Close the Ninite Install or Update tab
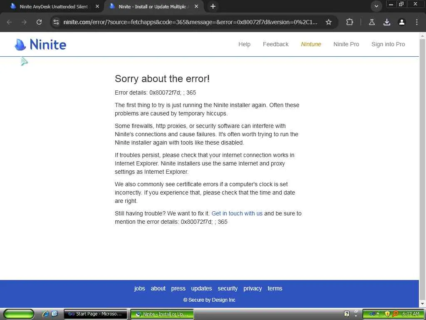The height and width of the screenshot is (320, 426). pyautogui.click(x=196, y=6)
